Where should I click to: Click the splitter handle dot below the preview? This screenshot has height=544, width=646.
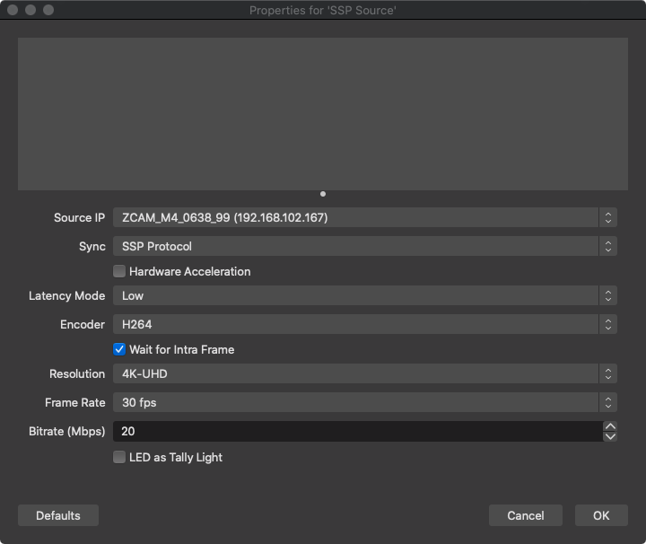tap(323, 194)
